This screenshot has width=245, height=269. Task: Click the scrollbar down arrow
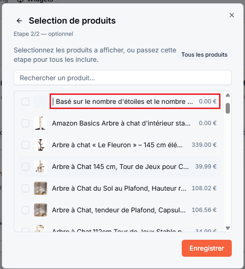click(228, 228)
